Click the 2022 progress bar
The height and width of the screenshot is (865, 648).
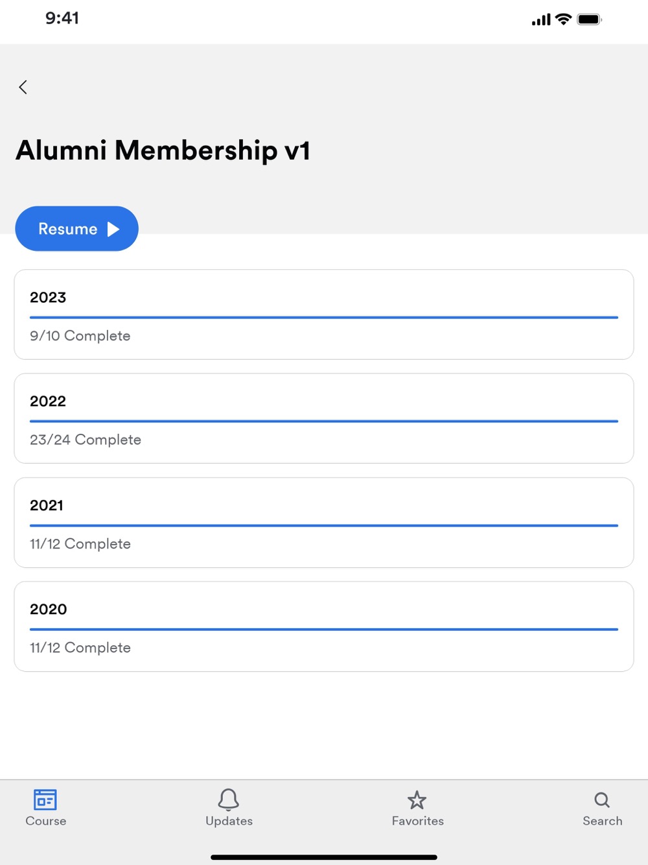(324, 421)
